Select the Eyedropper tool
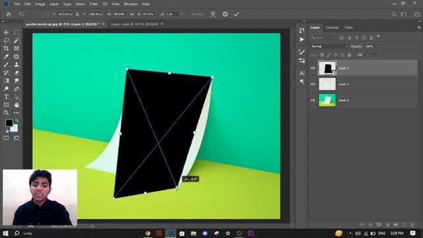The width and height of the screenshot is (423, 238). coord(6,57)
